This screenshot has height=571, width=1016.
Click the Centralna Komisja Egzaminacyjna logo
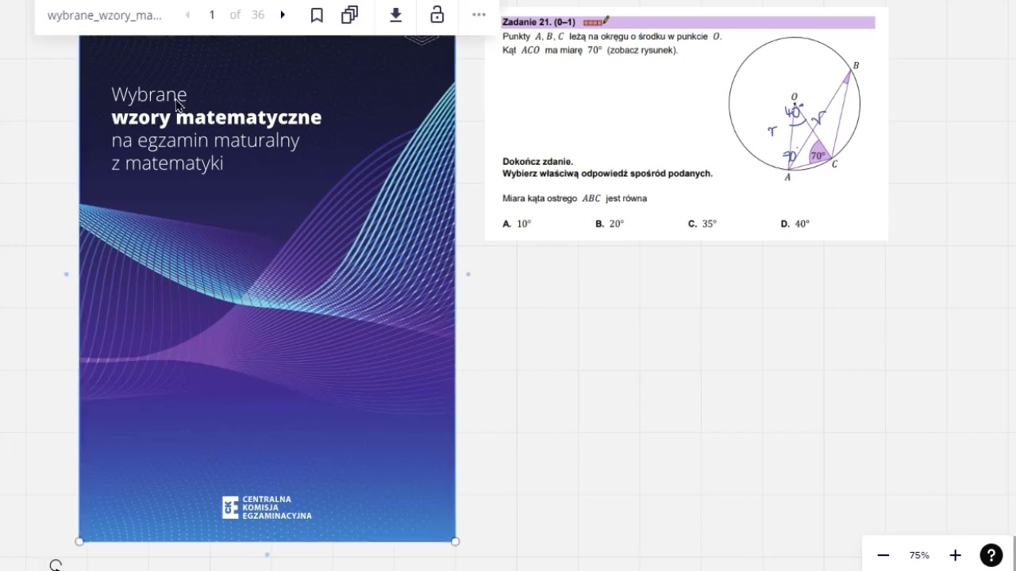(x=267, y=508)
